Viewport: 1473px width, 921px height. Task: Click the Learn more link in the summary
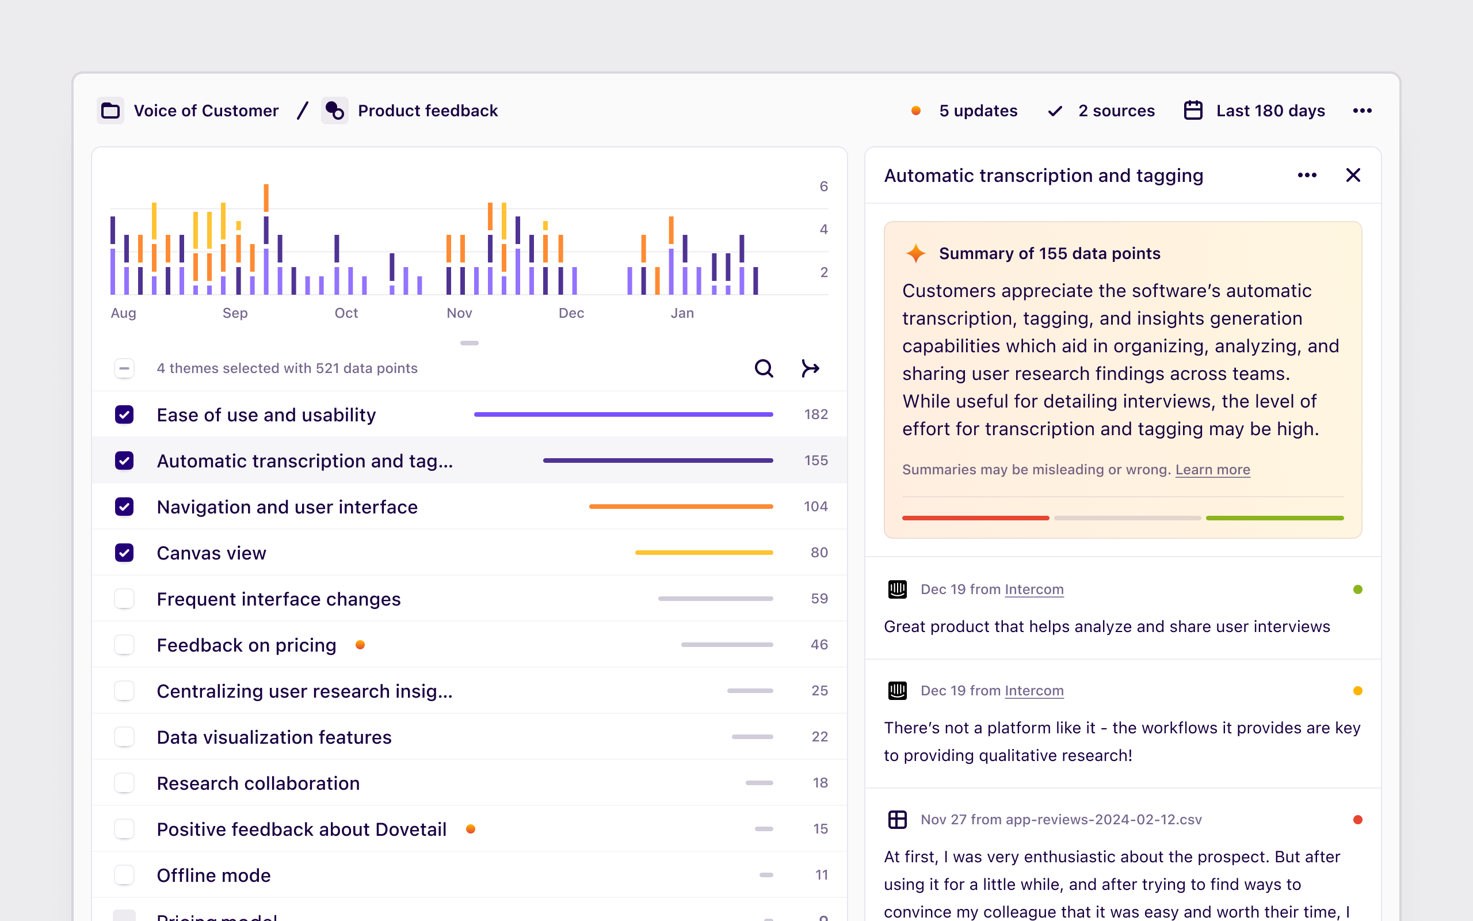point(1212,470)
